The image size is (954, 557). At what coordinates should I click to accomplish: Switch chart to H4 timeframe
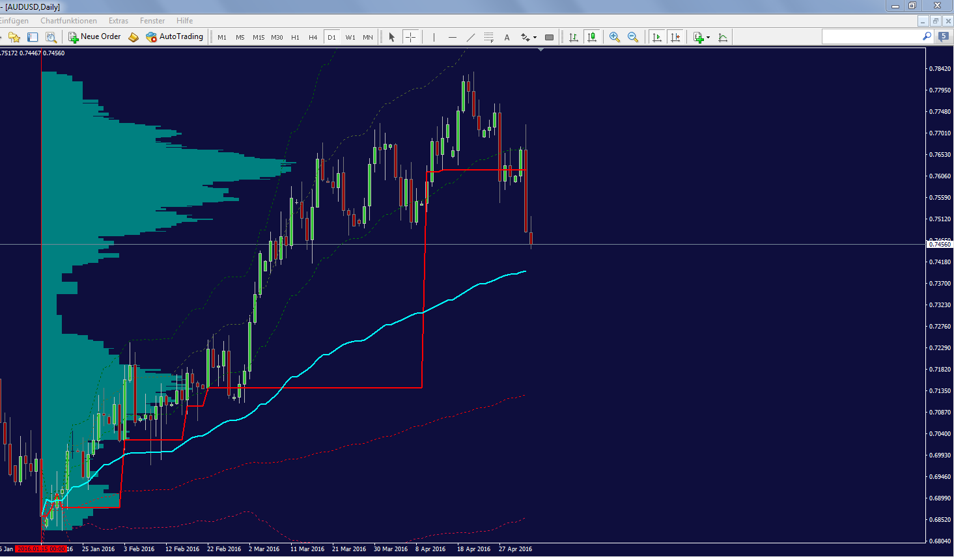coord(313,37)
